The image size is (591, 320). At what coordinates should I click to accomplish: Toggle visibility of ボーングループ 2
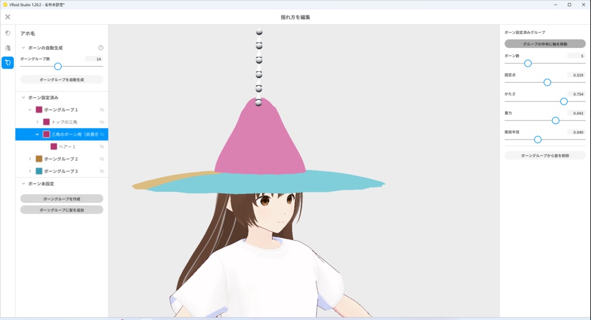102,159
